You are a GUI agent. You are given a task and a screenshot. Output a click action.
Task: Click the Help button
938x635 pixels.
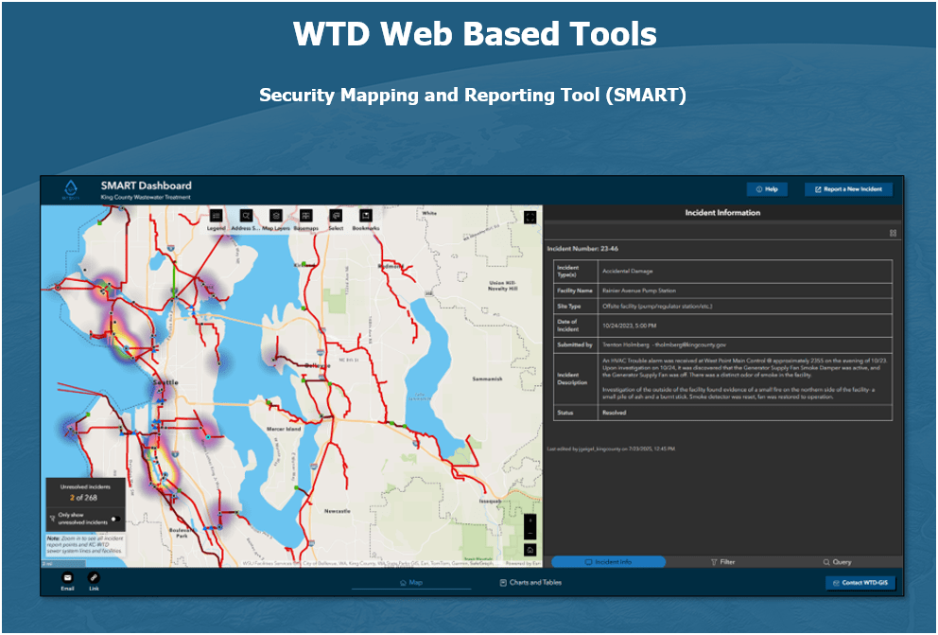pos(767,189)
